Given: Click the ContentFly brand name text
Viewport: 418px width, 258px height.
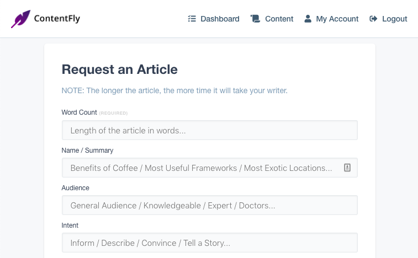Looking at the screenshot, I should [x=57, y=18].
